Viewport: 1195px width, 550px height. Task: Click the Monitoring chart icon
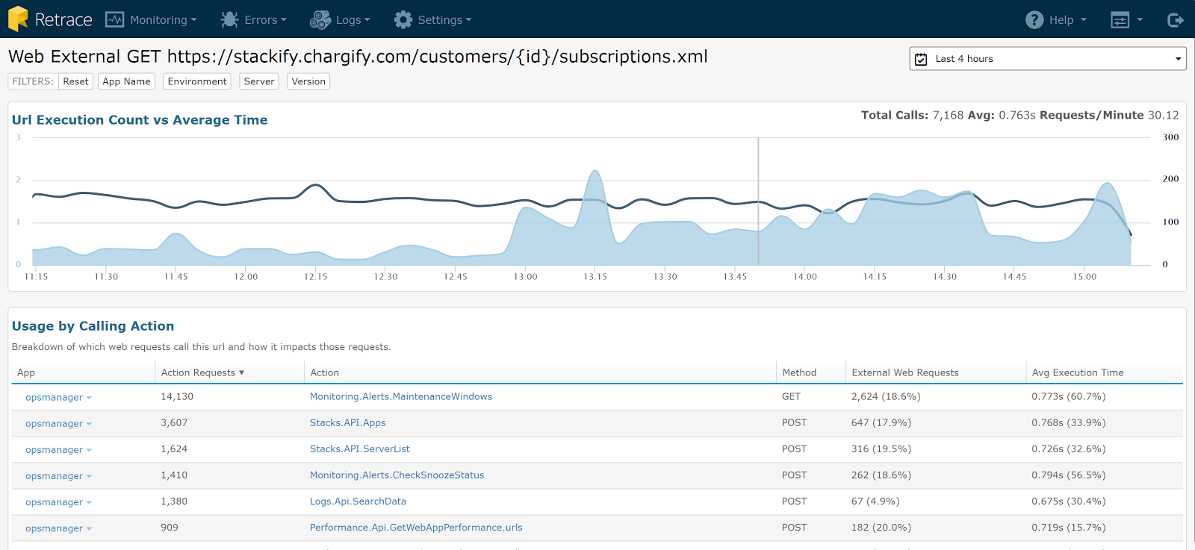114,19
